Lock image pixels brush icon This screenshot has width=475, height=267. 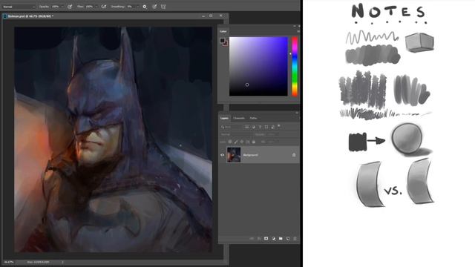pyautogui.click(x=236, y=142)
